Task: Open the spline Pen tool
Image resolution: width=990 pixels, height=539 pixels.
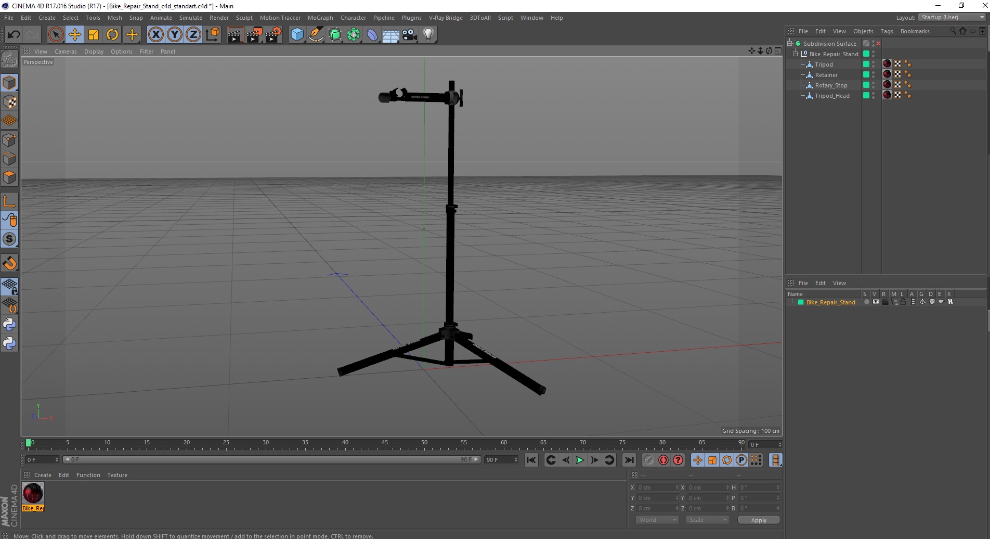Action: pyautogui.click(x=316, y=35)
